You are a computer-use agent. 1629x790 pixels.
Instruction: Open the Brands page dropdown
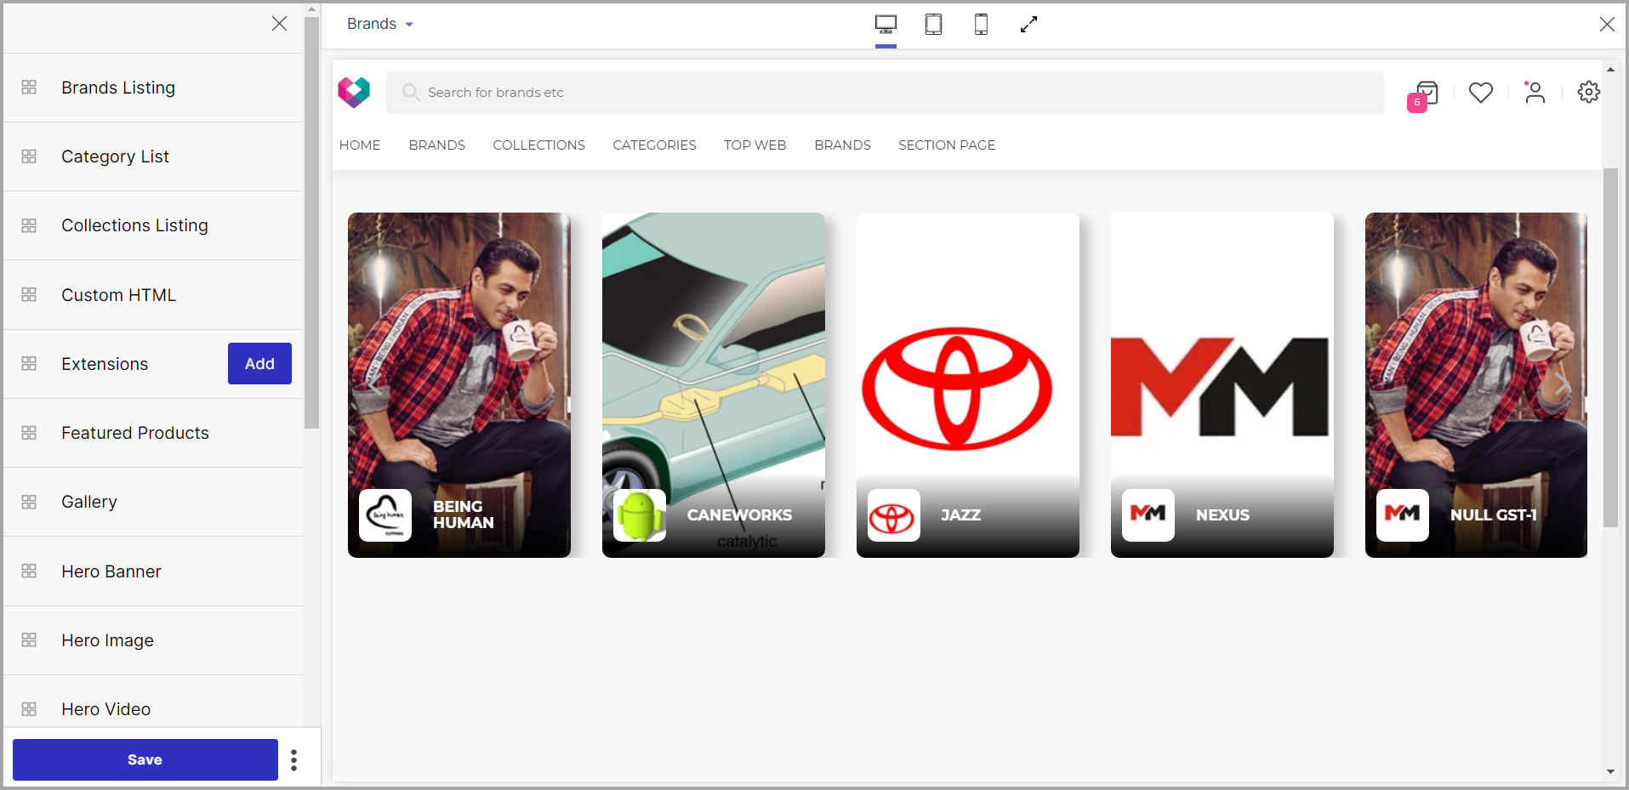tap(380, 24)
